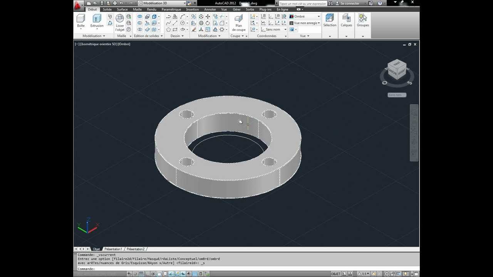Open the Ombré visual style dropdown
493x277 pixels.
click(305, 17)
